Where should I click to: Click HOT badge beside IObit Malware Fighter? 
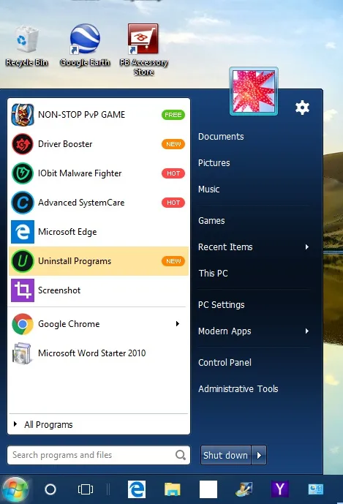(x=173, y=173)
